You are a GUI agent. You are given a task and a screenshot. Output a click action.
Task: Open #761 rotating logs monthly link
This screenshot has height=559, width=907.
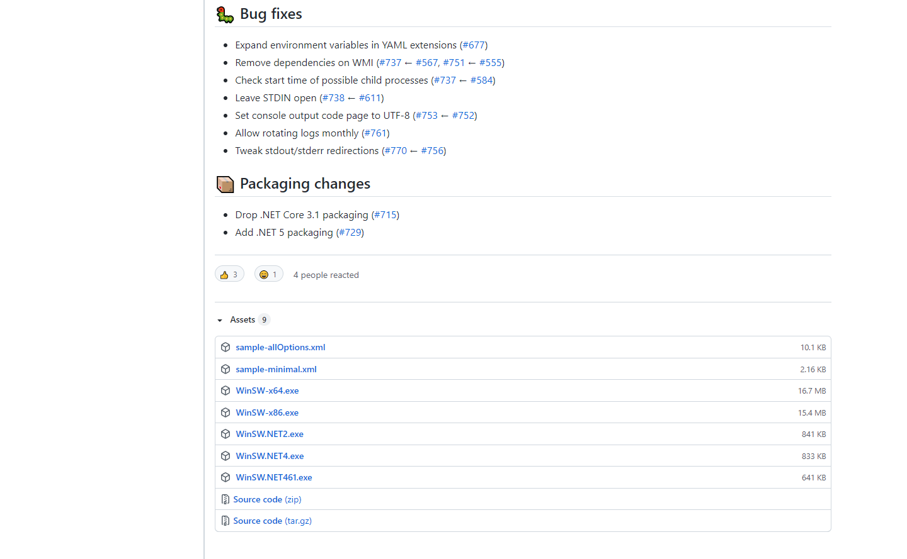coord(375,133)
